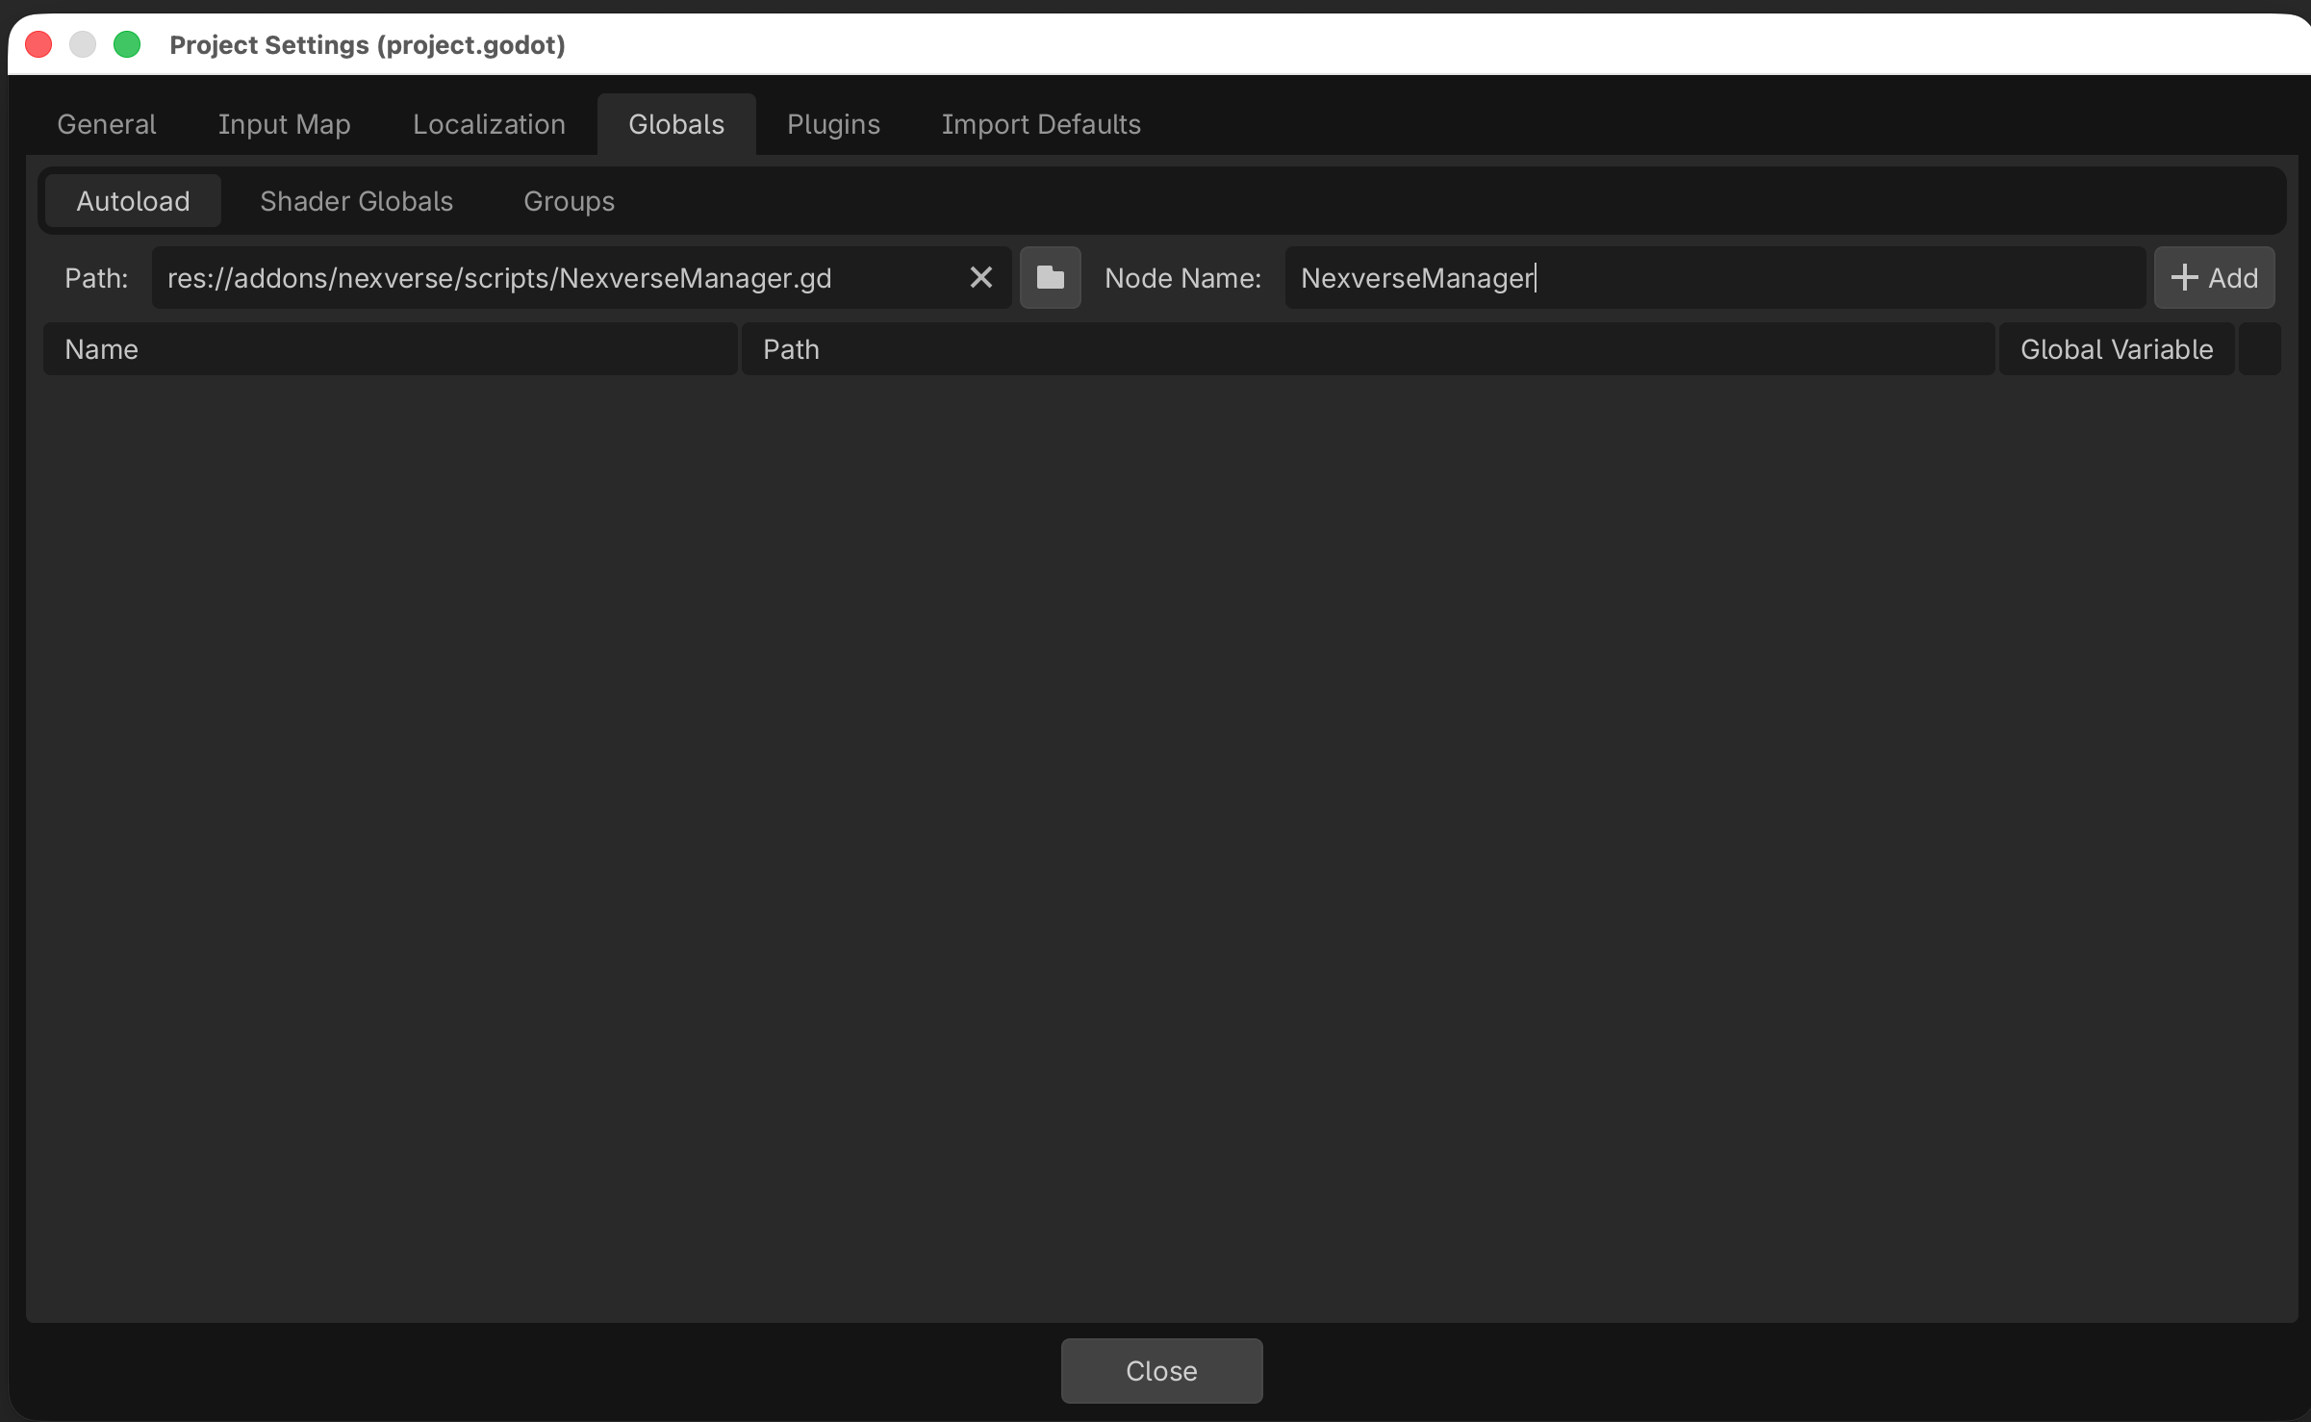
Task: Switch to the General tab
Action: point(106,123)
